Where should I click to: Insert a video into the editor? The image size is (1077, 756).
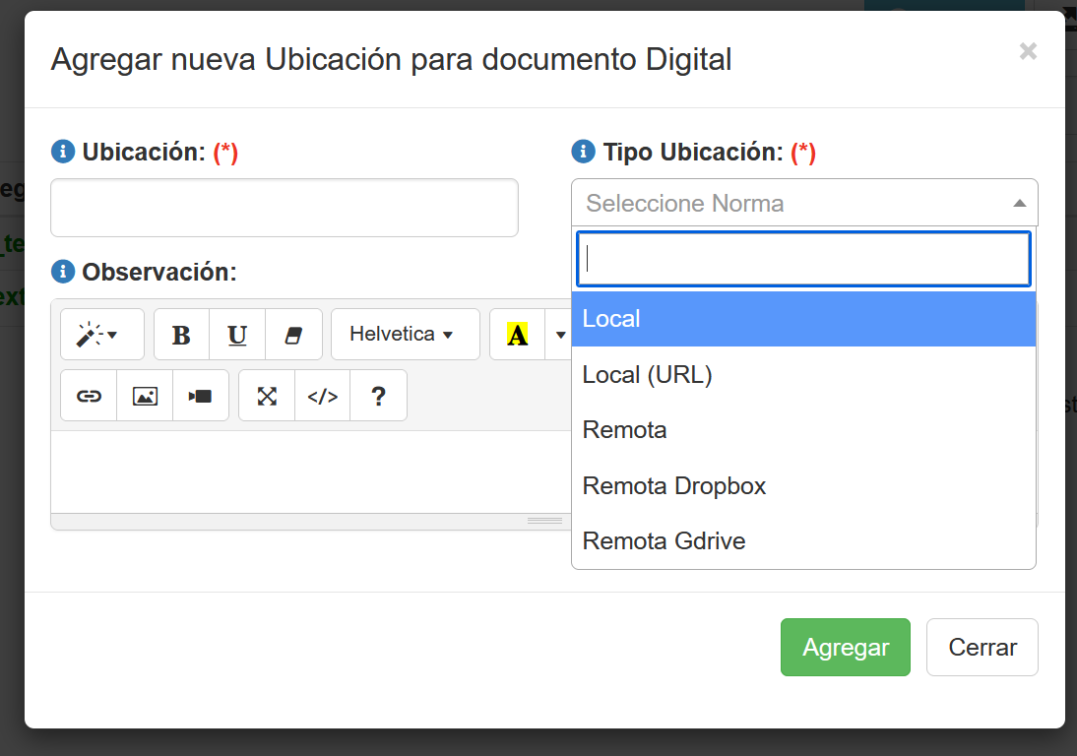coord(201,396)
